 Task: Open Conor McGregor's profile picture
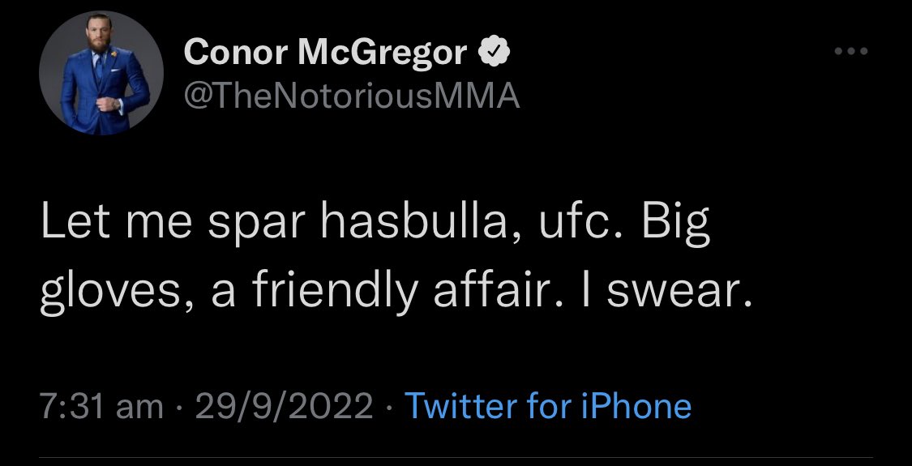point(101,73)
